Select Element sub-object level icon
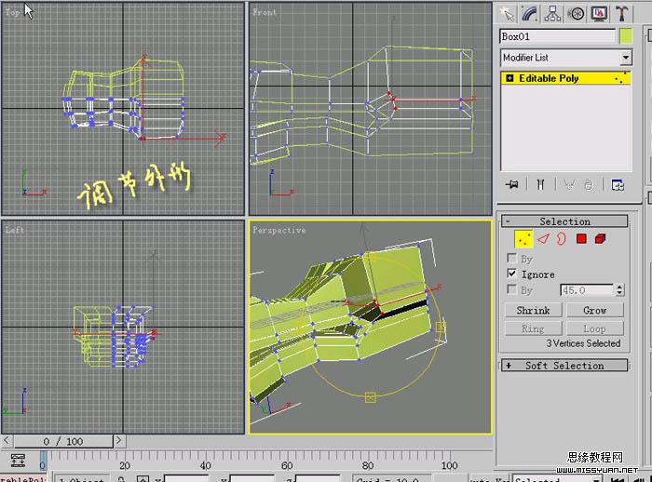The width and height of the screenshot is (652, 482). 600,239
